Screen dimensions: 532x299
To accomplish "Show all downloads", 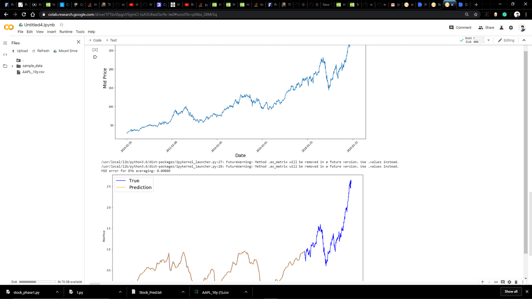I will pos(511,292).
